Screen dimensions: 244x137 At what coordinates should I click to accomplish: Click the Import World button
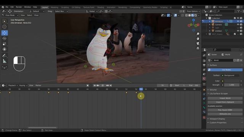point(225,98)
